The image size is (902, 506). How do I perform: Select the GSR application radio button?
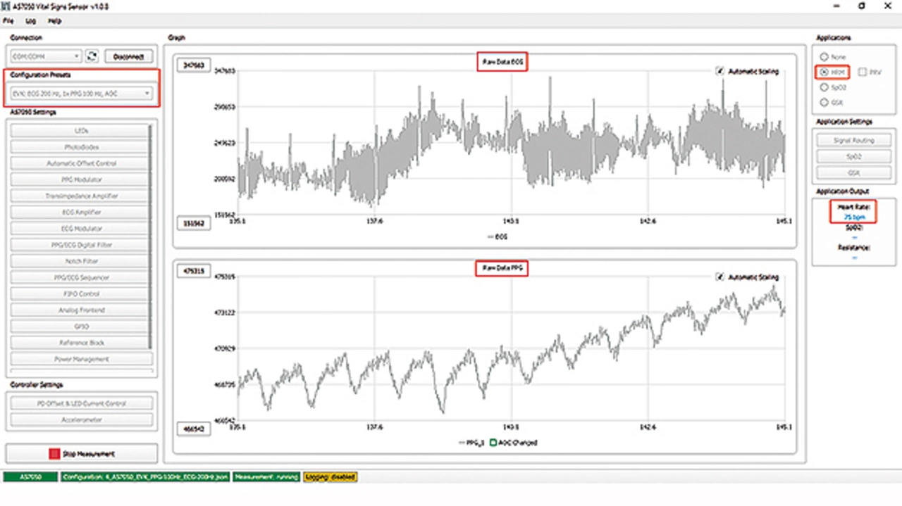(x=823, y=103)
